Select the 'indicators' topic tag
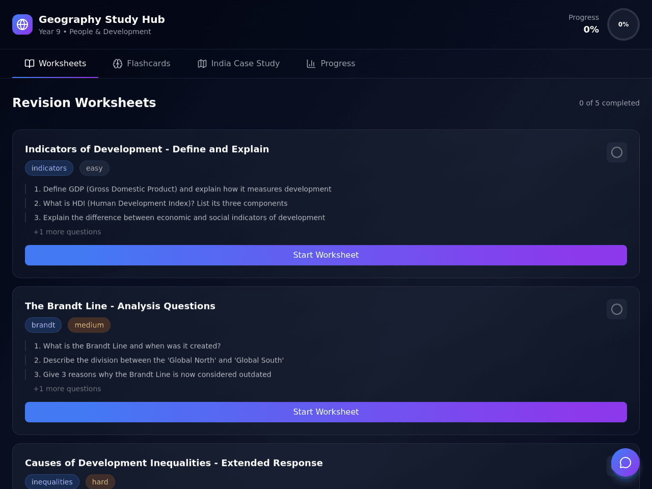652x489 pixels. (x=49, y=168)
